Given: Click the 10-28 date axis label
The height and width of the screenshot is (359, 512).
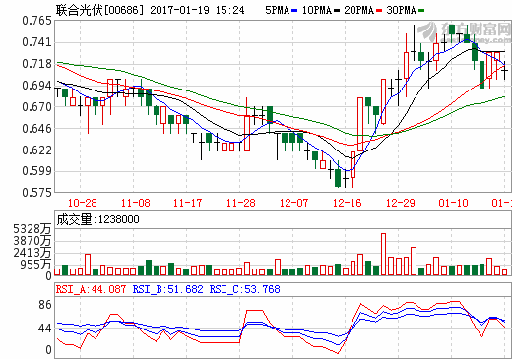Looking at the screenshot, I should tap(82, 203).
